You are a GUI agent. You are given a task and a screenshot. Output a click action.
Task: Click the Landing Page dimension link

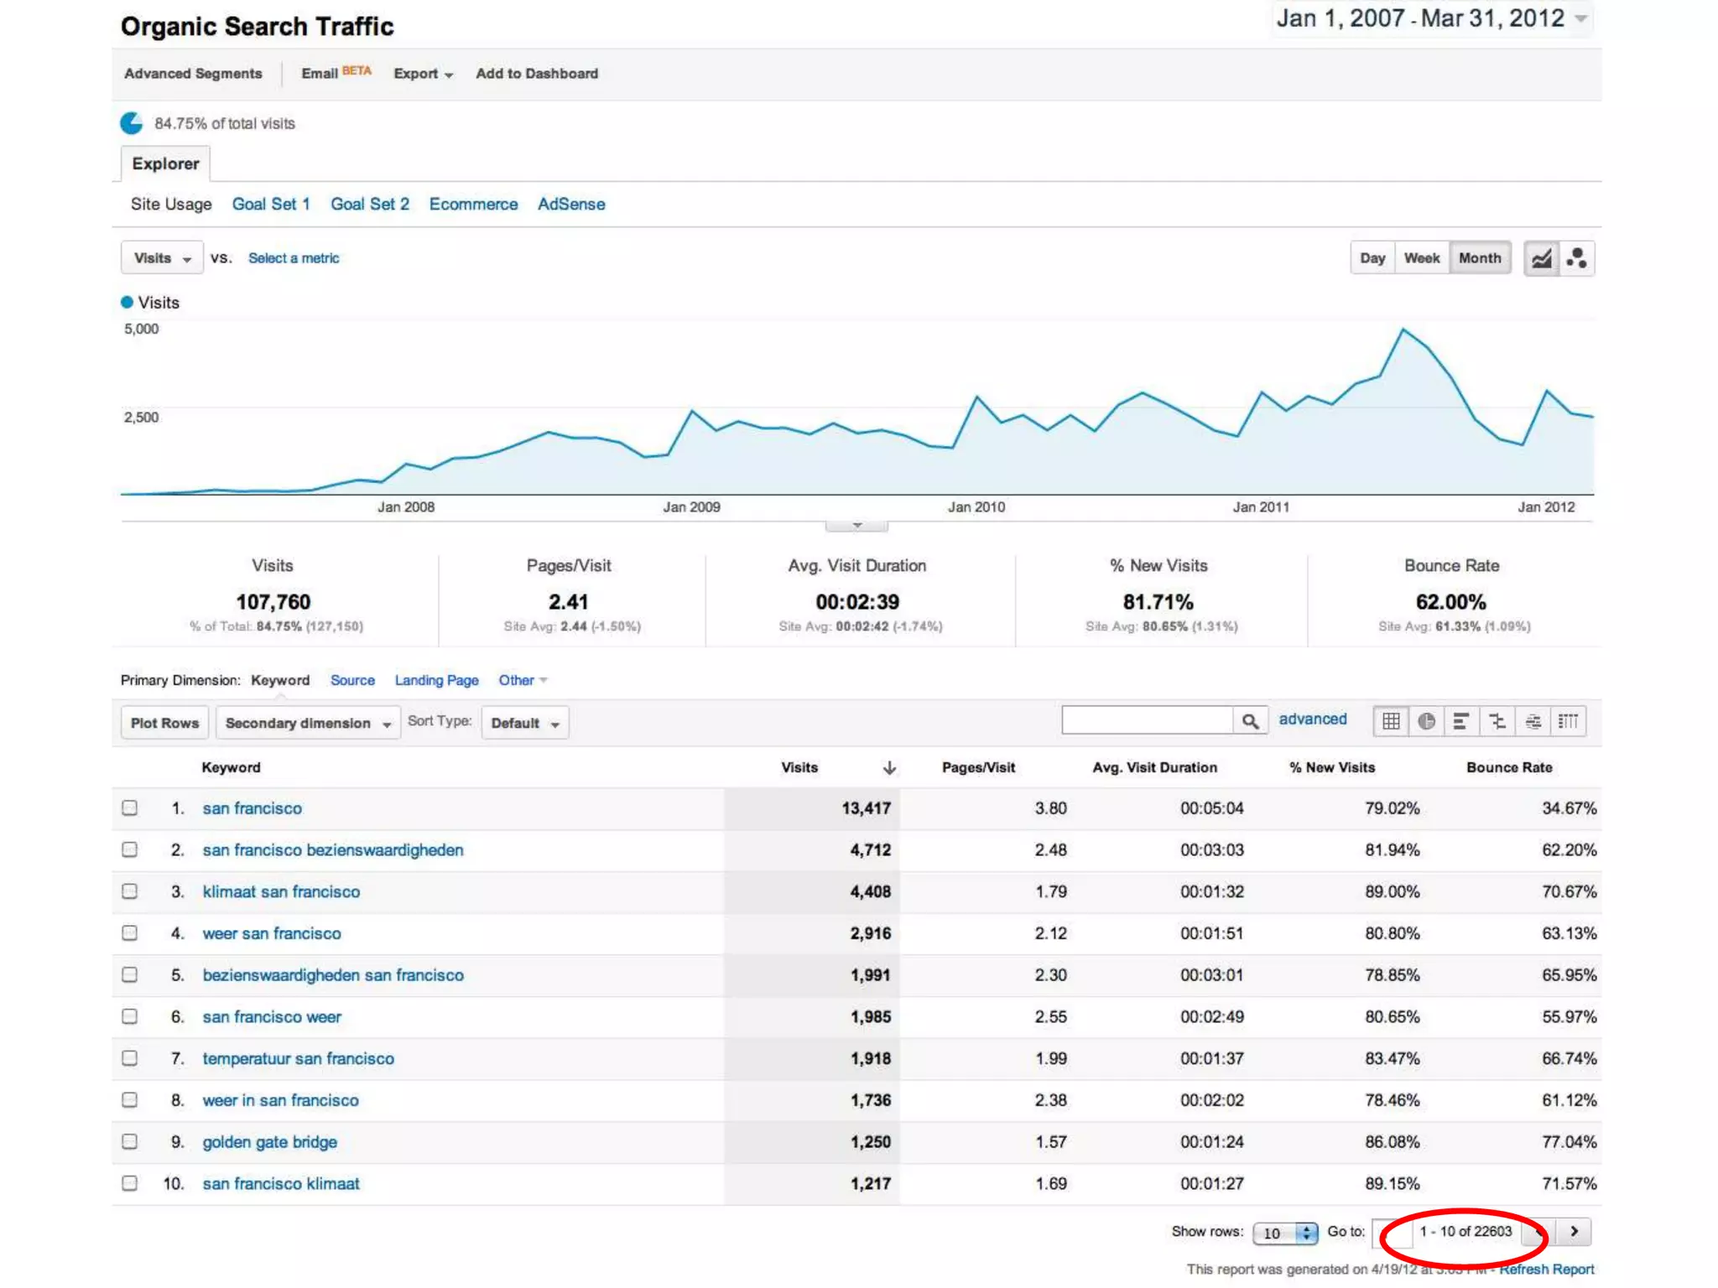436,680
